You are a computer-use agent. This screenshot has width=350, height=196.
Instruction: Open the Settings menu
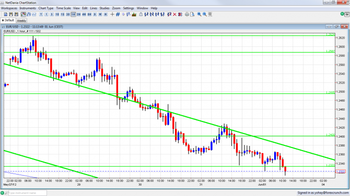(x=129, y=8)
